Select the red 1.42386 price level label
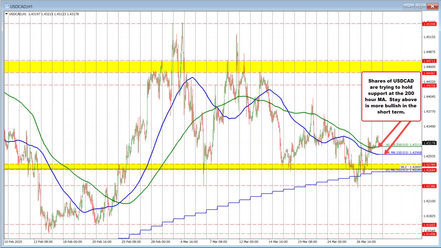Image resolution: width=441 pixels, height=248 pixels. pos(429,186)
